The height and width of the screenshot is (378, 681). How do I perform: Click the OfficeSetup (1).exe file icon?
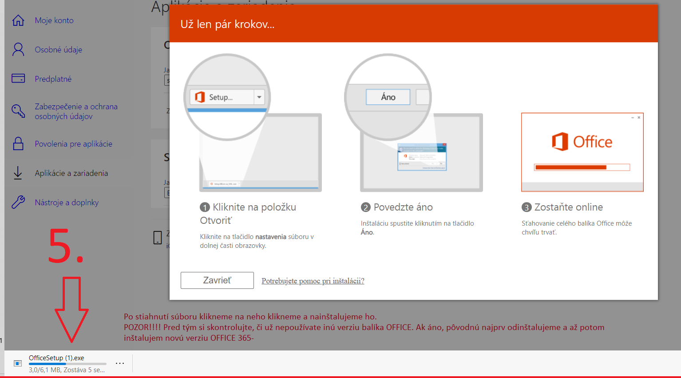click(x=18, y=363)
